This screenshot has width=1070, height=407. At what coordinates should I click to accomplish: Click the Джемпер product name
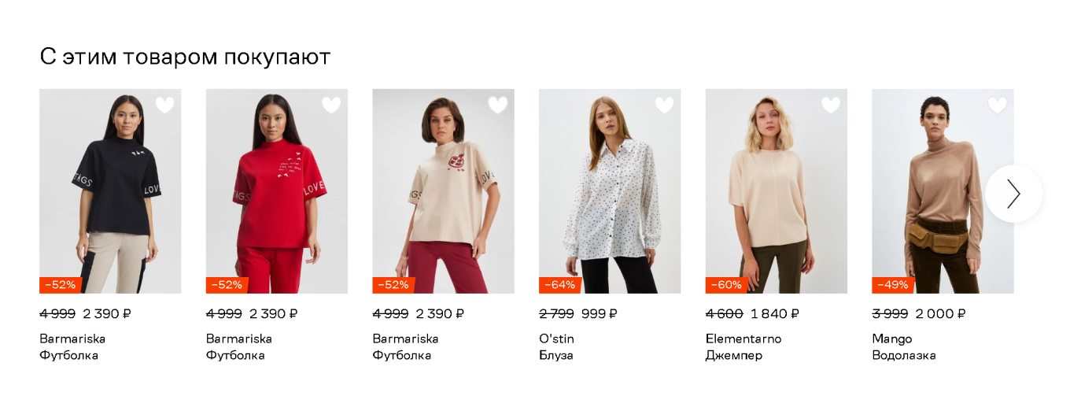[x=733, y=355]
